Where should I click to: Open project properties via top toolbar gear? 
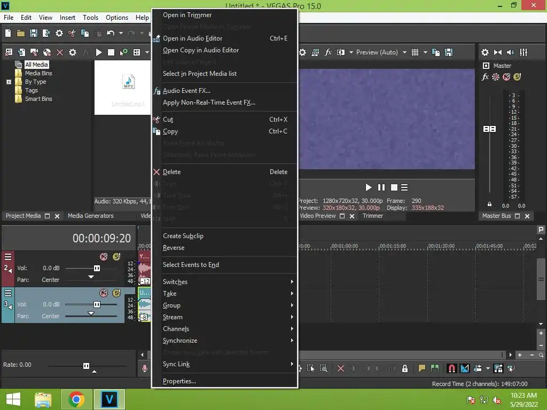coord(59,33)
